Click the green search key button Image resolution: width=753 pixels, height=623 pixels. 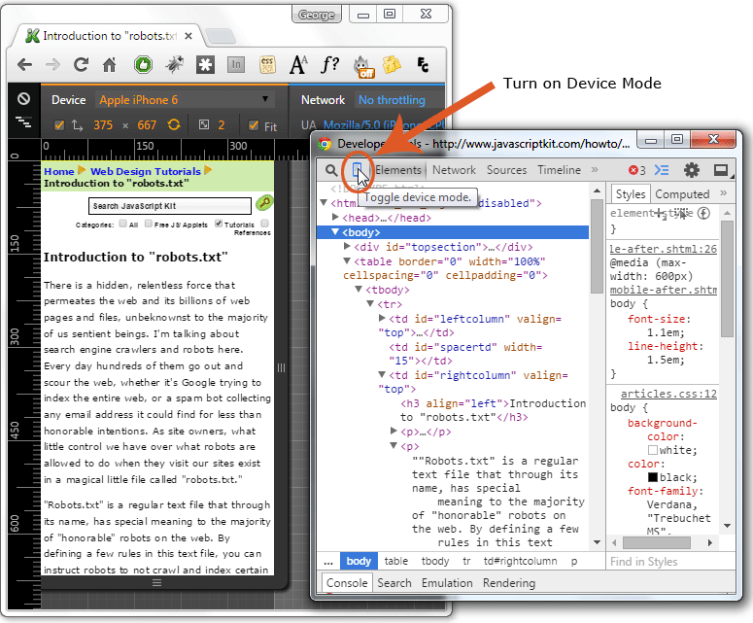tap(263, 203)
